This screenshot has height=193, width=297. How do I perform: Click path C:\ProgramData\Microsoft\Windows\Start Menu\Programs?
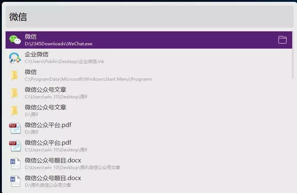(x=88, y=79)
